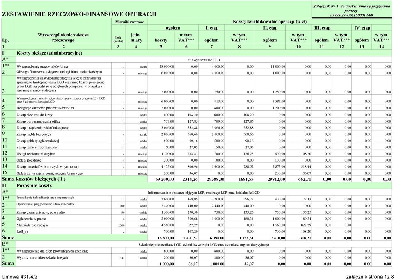The width and height of the screenshot is (394, 280).
Task: Click the value '1 250,00'
Action: click(x=278, y=92)
